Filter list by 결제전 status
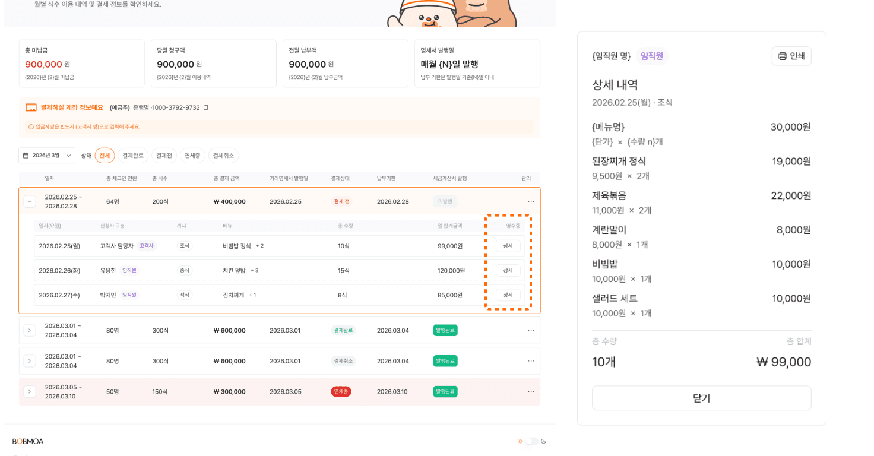874x456 pixels. tap(164, 156)
